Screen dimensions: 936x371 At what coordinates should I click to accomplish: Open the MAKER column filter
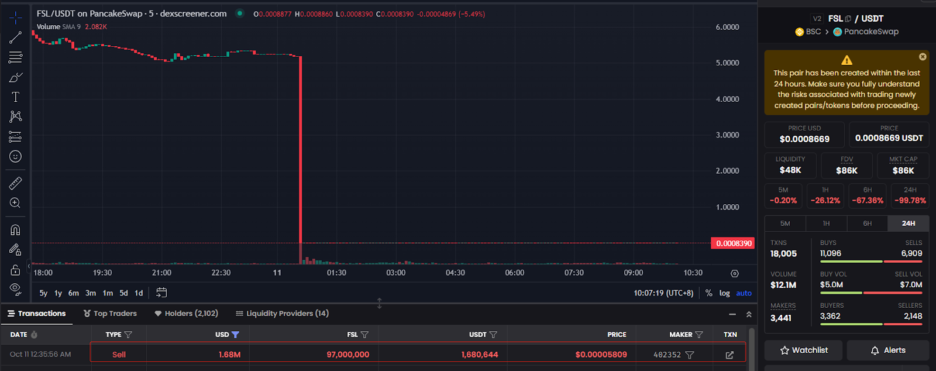click(698, 335)
